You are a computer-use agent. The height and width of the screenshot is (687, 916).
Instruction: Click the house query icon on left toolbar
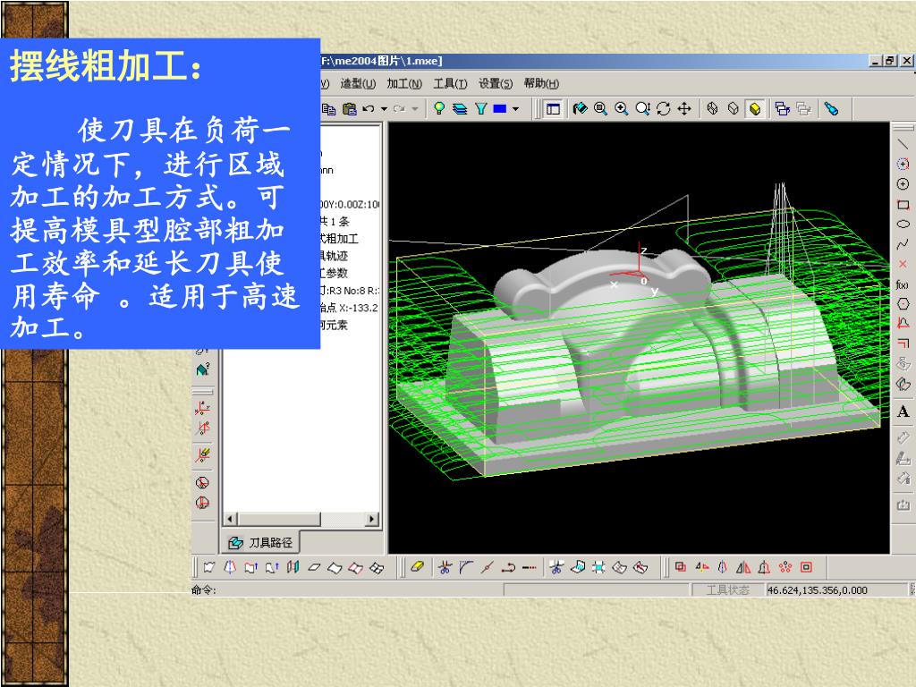pos(203,369)
